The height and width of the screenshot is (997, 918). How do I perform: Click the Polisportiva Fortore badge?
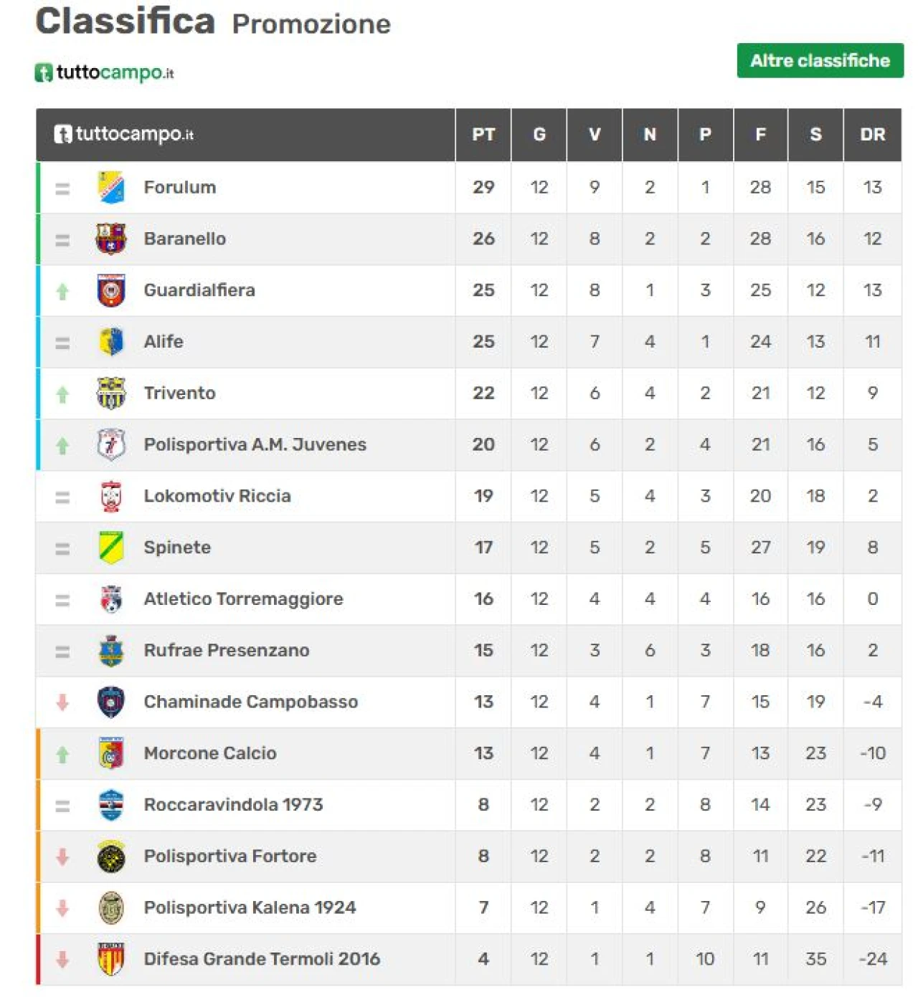[111, 856]
